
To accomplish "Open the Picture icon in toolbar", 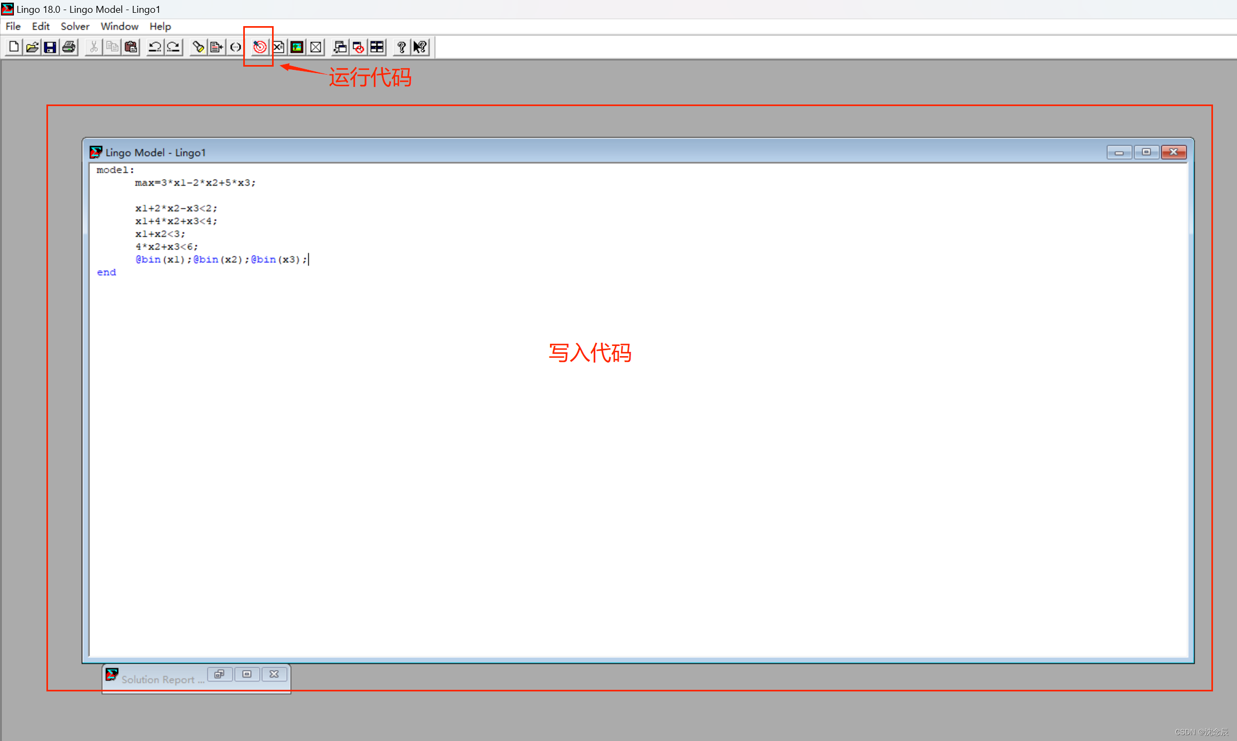I will click(x=297, y=47).
